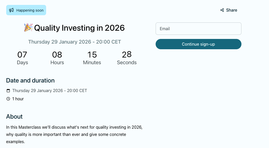Click the Minutes countdown value
This screenshot has width=269, height=148.
coord(92,55)
